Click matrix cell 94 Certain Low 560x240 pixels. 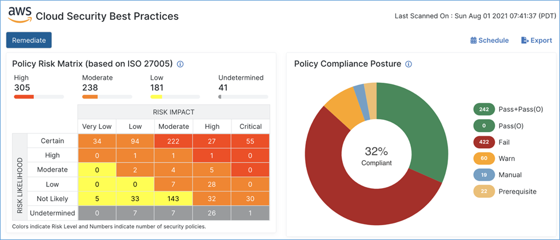pyautogui.click(x=135, y=141)
